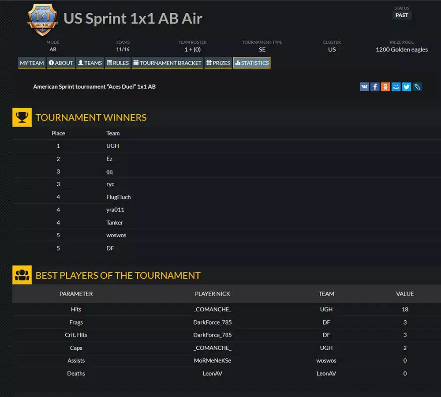Image resolution: width=441 pixels, height=397 pixels.
Task: Open the Prizes tab
Action: (218, 63)
